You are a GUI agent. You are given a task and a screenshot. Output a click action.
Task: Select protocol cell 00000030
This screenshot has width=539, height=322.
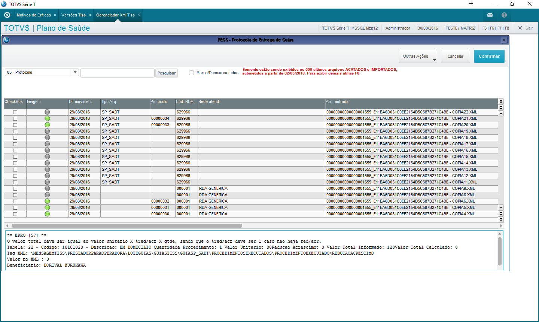[162, 214]
